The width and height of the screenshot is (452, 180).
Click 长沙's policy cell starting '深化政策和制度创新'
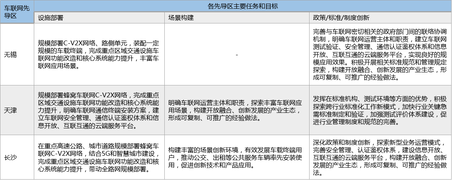click(380, 157)
